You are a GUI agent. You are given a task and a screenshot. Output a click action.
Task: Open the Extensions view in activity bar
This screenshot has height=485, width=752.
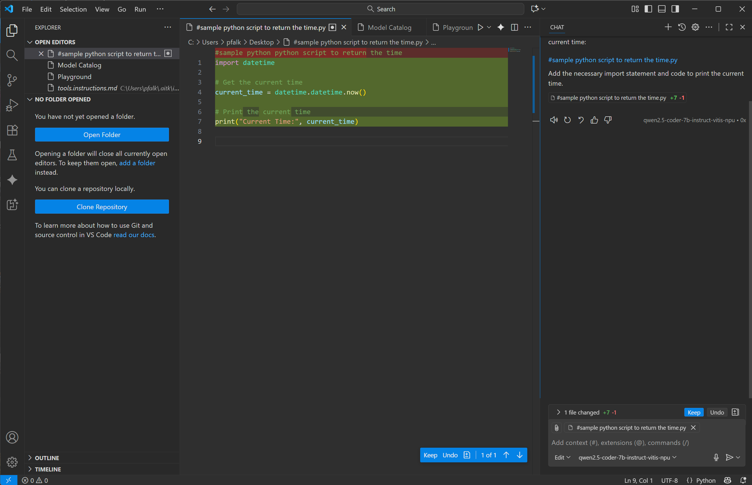[x=12, y=130]
